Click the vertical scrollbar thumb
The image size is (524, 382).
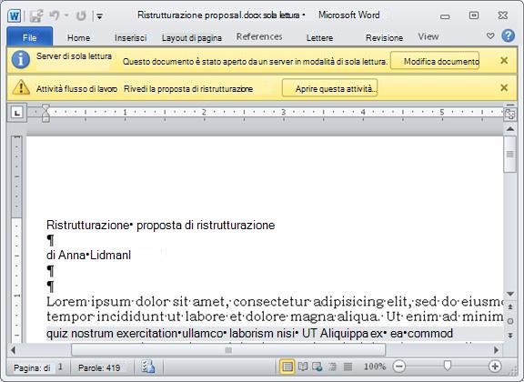510,154
